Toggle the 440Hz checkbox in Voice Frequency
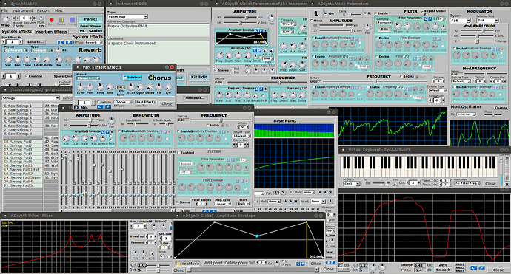Screen dimensions: 511x274 click(401, 76)
